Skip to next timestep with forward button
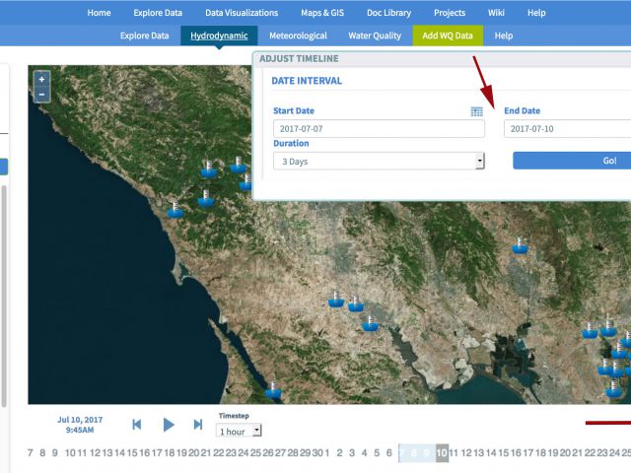The width and height of the screenshot is (631, 473). 198,424
